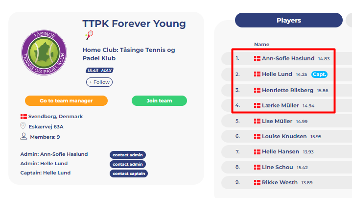Viewport: 352px width, 198px height.
Task: Click the contact captain button
Action: tap(129, 173)
